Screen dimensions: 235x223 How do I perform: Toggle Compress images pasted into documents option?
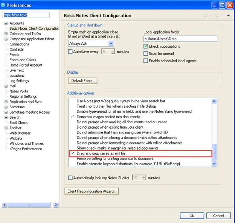(108, 117)
